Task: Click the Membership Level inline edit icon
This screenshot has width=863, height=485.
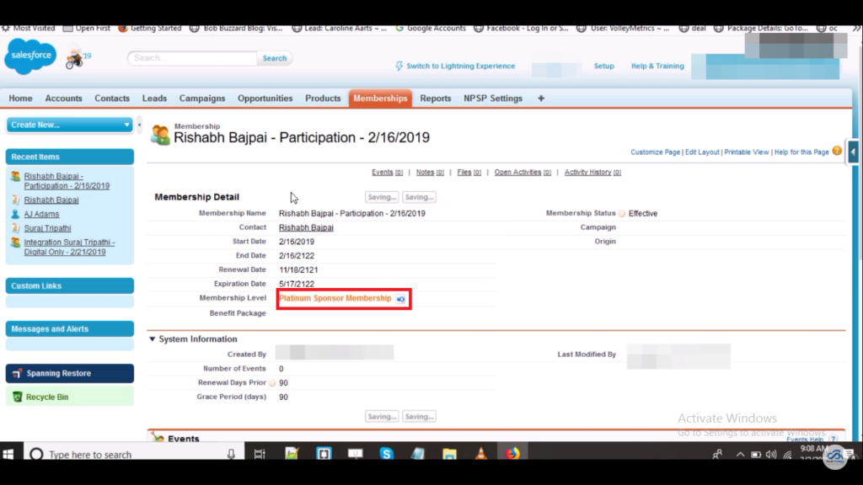Action: click(x=401, y=299)
